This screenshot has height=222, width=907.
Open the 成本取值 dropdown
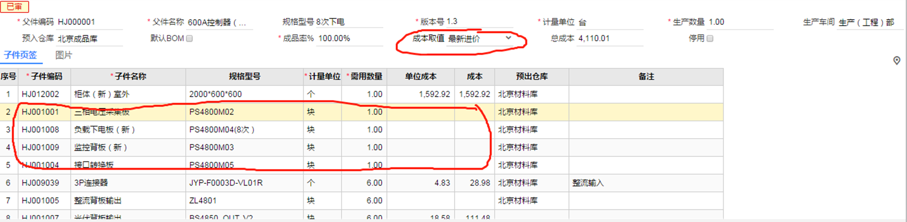click(x=480, y=39)
